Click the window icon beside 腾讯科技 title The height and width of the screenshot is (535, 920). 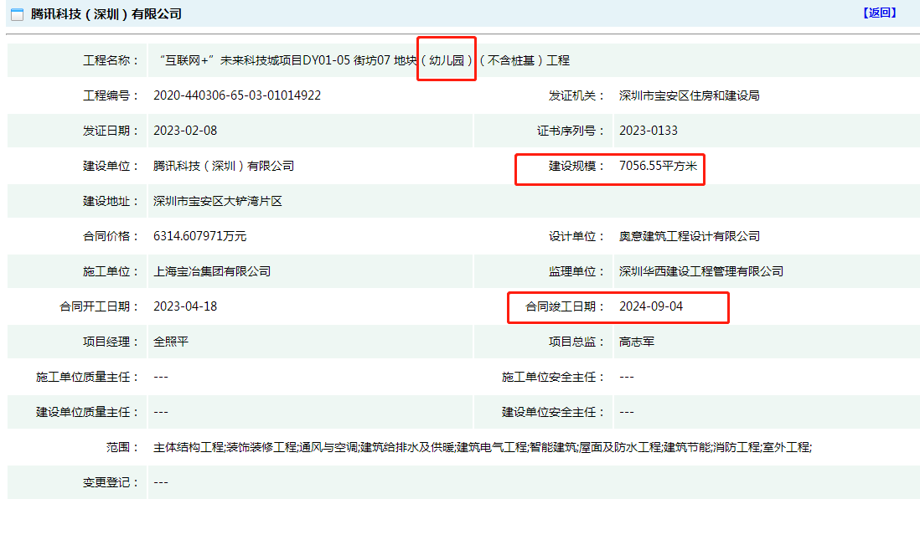[17, 14]
